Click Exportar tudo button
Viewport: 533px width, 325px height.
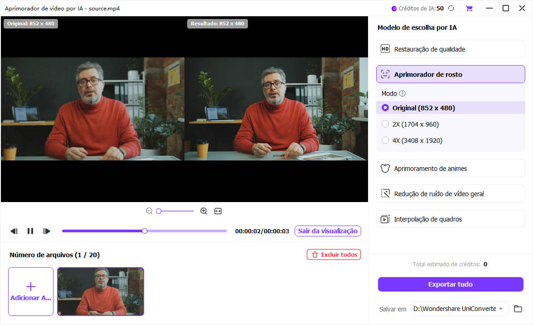[x=451, y=284]
